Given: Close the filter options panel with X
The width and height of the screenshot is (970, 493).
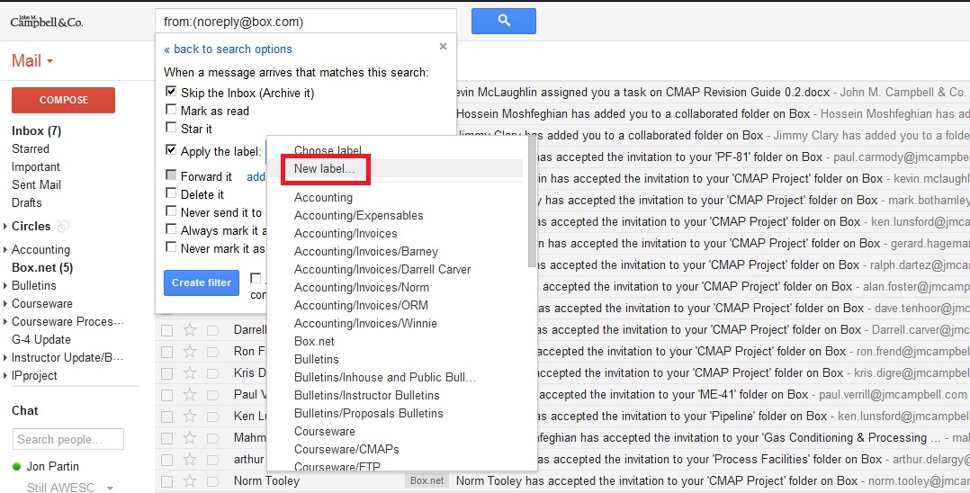Looking at the screenshot, I should (443, 47).
